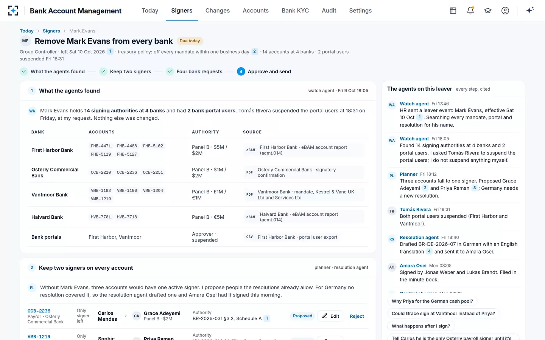Go to the 'Approve and send' step
The image size is (545, 340).
264,71
